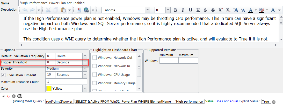283x108 pixels.
Task: Add a new condition with plus icon
Action: [x=14, y=96]
